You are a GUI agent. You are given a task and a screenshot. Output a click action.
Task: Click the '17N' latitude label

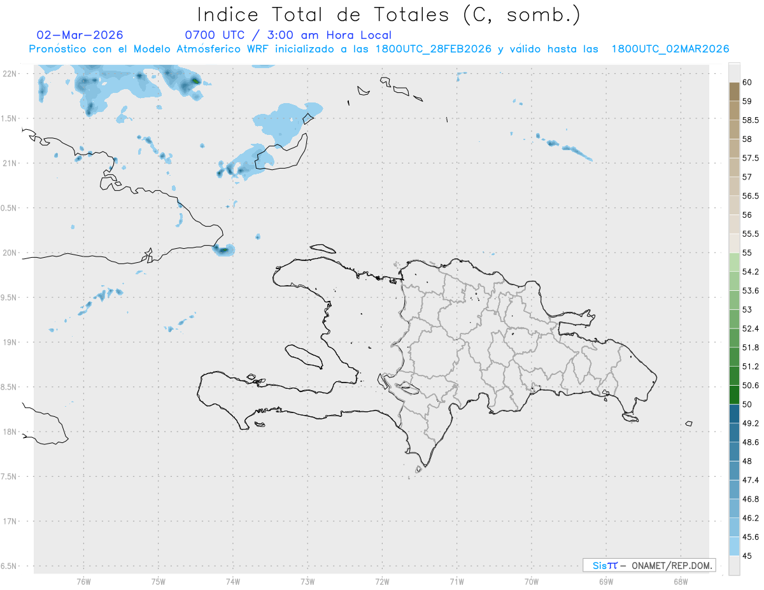point(10,521)
